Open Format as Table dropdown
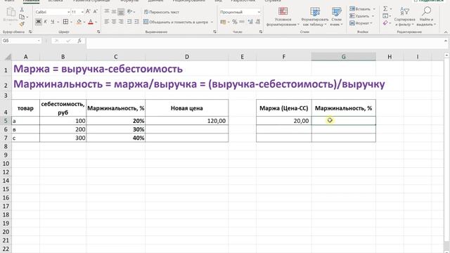The width and height of the screenshot is (450, 253). [315, 17]
